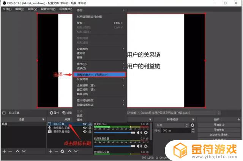Open the window selection dropdown ending in pptx
The height and width of the screenshot is (161, 243).
pos(173,113)
